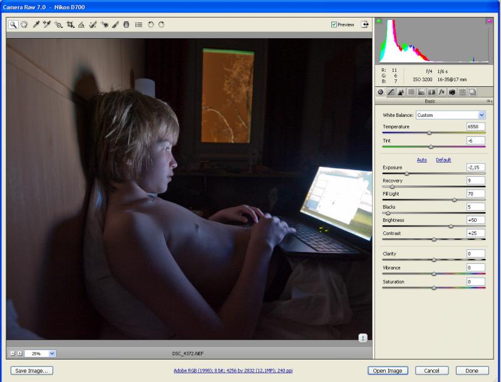Open workflow options via Adobe RGB link

pos(233,371)
